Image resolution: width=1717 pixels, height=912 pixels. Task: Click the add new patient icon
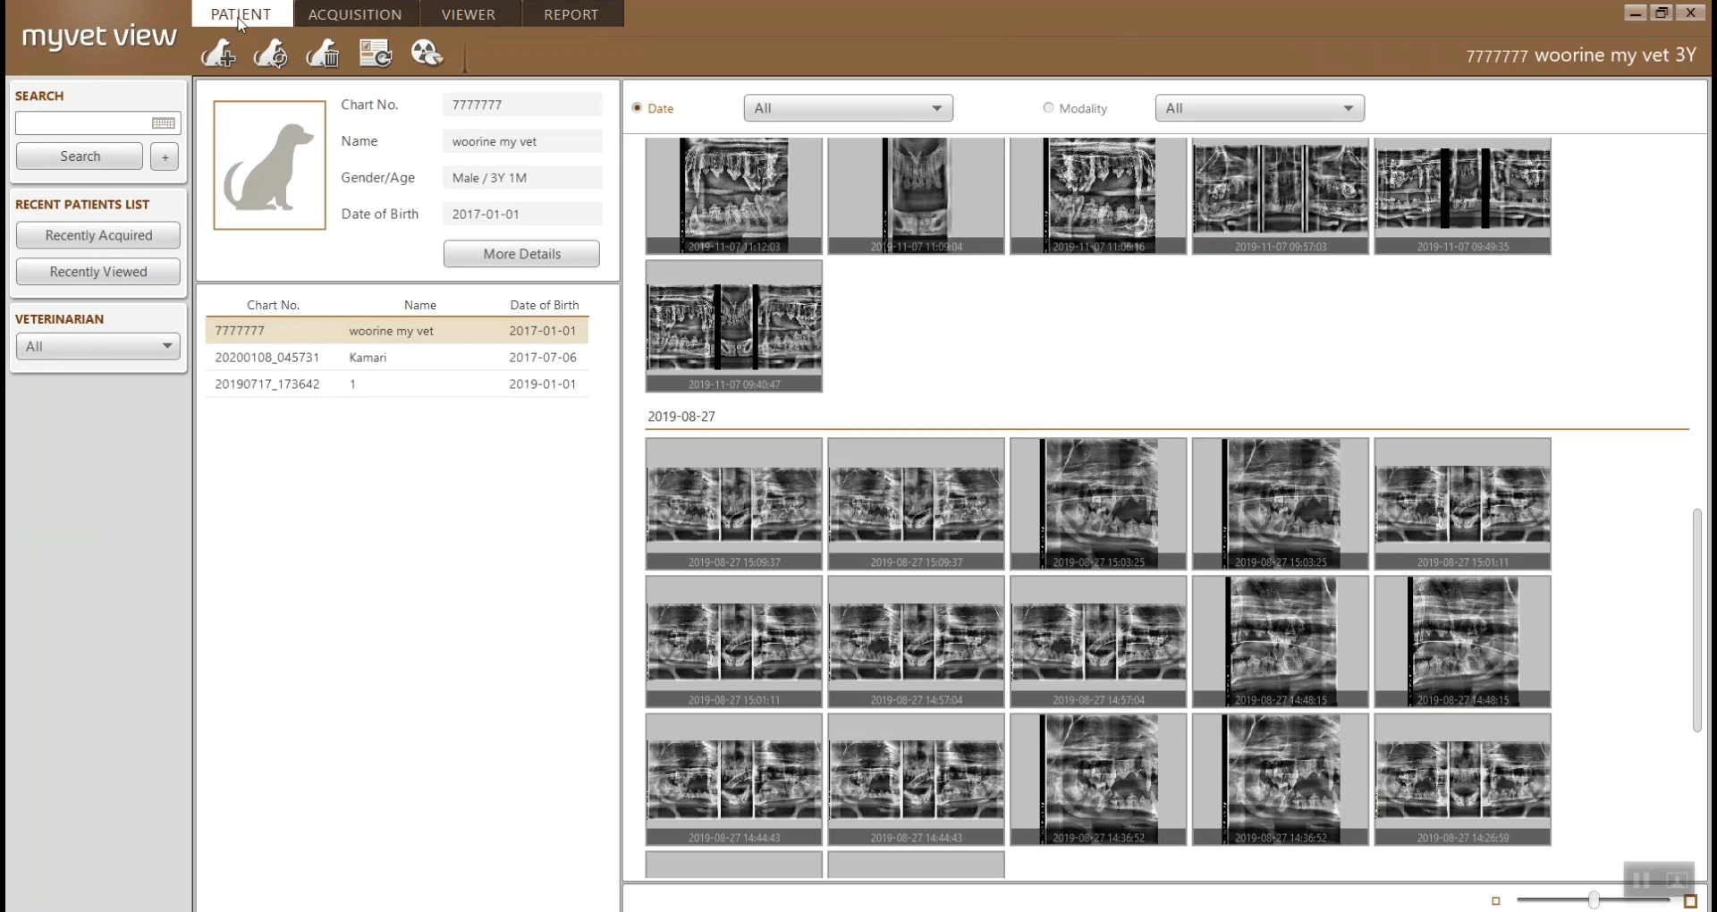[217, 54]
